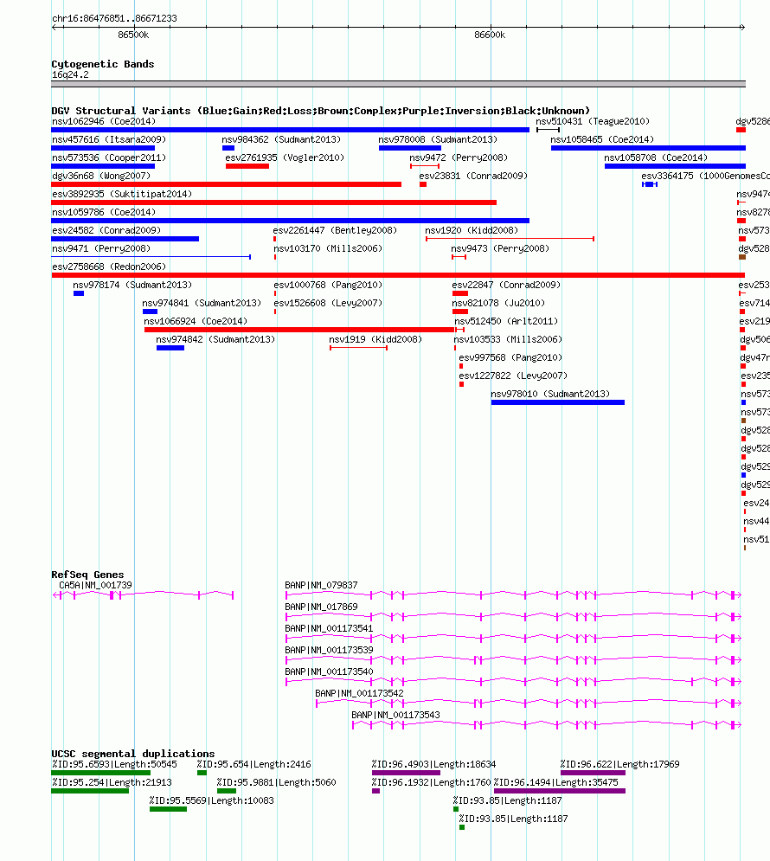Click nsv974842 (Sudmant2013) label
Image resolution: width=770 pixels, height=861 pixels.
(215, 339)
